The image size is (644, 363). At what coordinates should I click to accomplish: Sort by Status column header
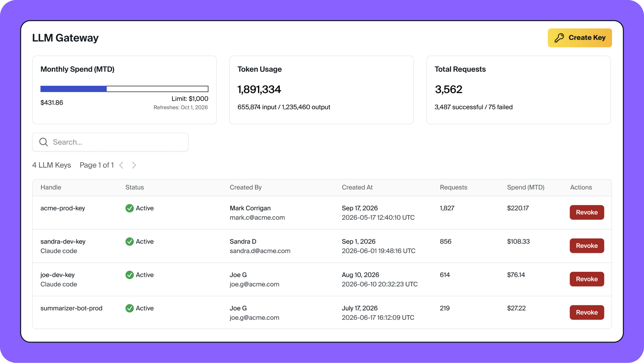tap(135, 187)
